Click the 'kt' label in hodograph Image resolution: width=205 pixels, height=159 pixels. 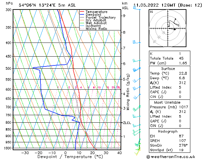[152, 11]
